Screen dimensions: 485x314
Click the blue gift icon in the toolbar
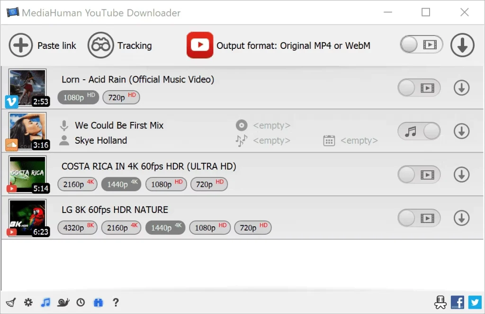[98, 302]
